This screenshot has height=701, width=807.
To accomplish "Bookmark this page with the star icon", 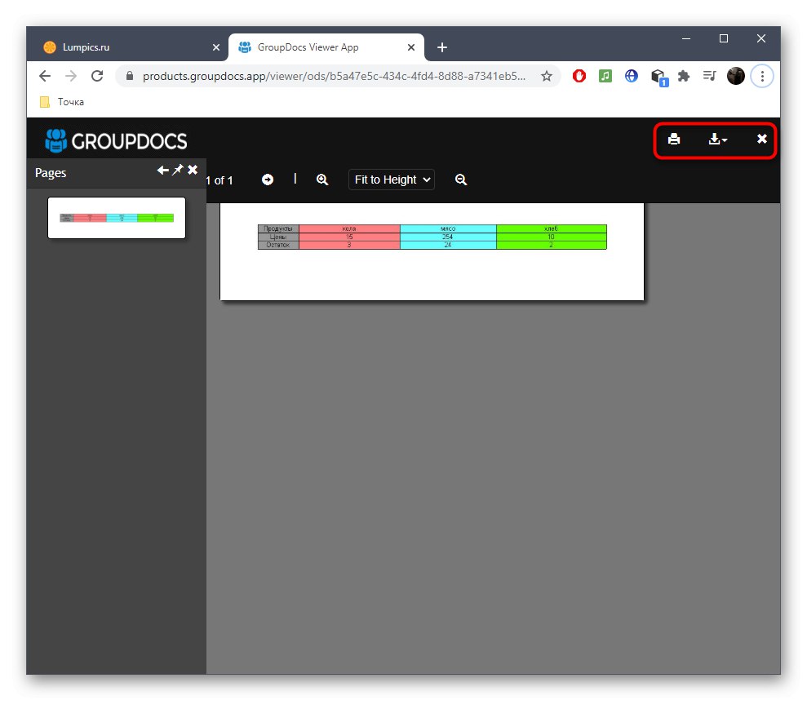I will [x=547, y=76].
